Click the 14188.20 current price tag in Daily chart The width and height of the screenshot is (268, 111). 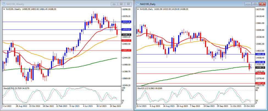pyautogui.click(x=260, y=68)
